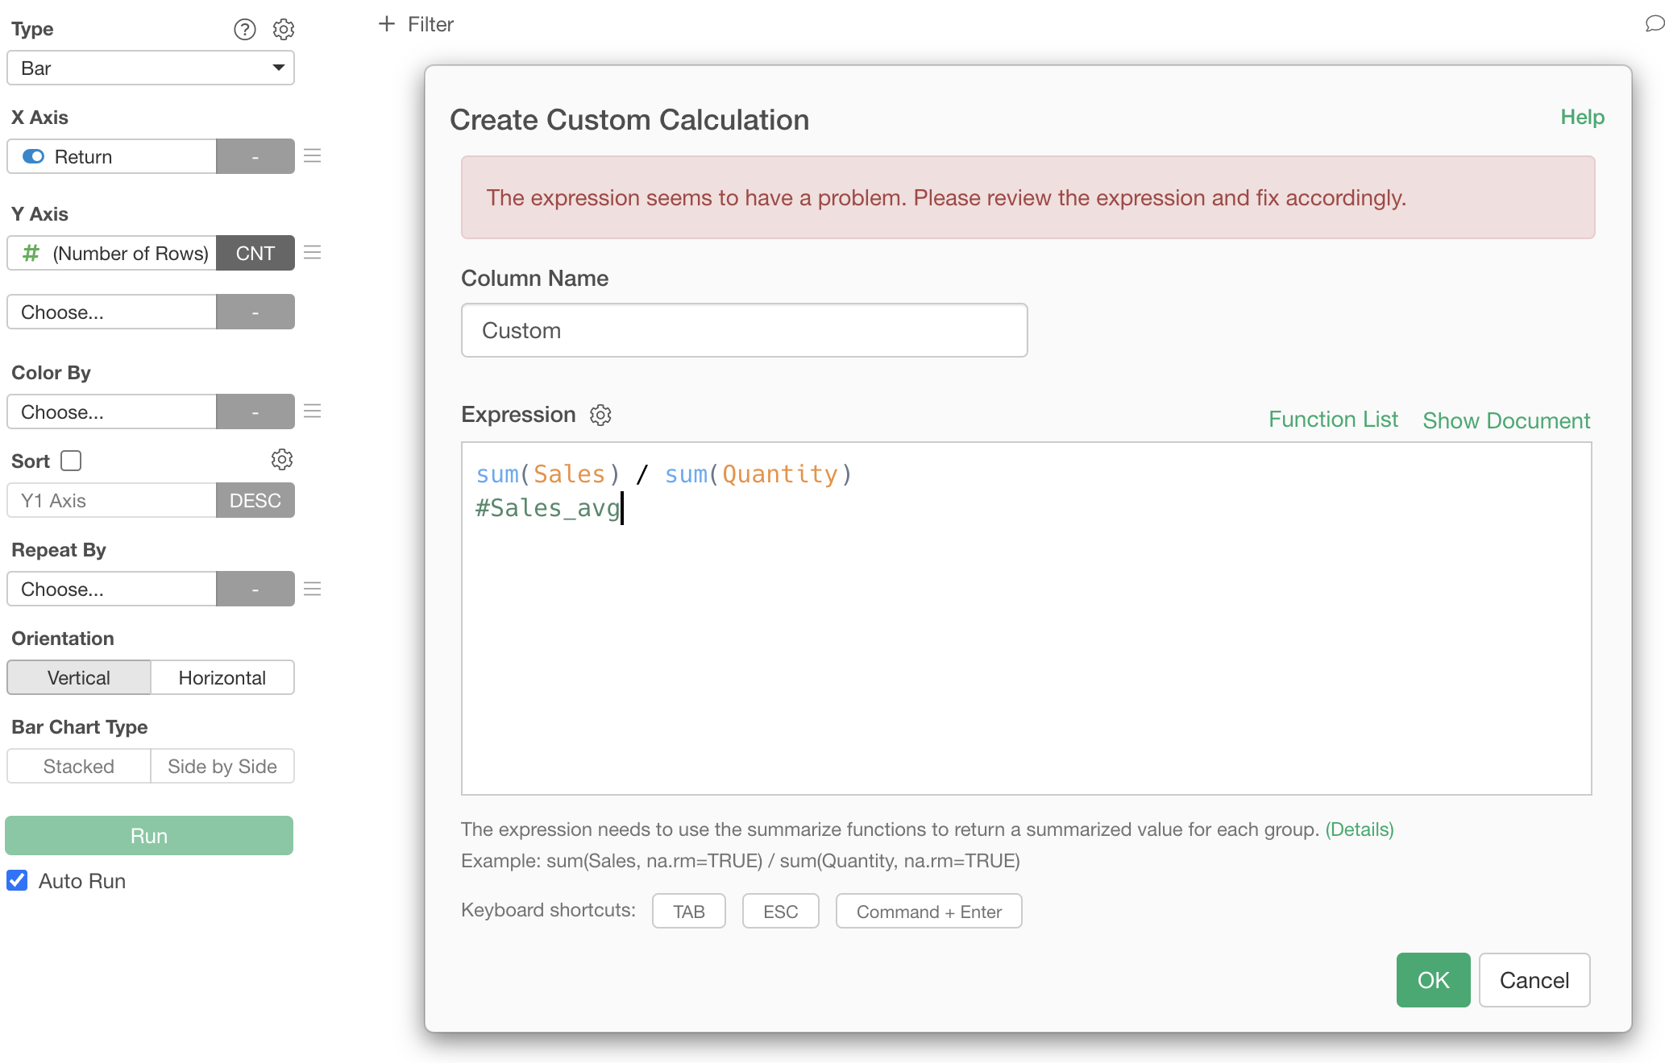Open X Axis function dash dropdown
The height and width of the screenshot is (1063, 1665).
255,156
